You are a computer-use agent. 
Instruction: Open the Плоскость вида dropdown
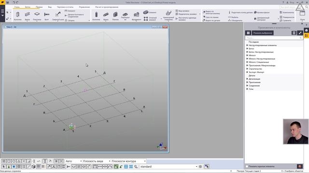(97, 161)
